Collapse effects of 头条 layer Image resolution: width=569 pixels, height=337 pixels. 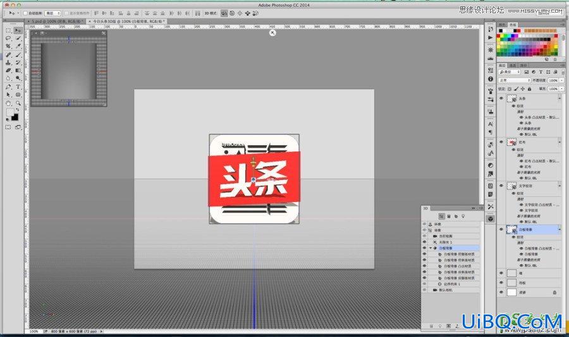560,98
